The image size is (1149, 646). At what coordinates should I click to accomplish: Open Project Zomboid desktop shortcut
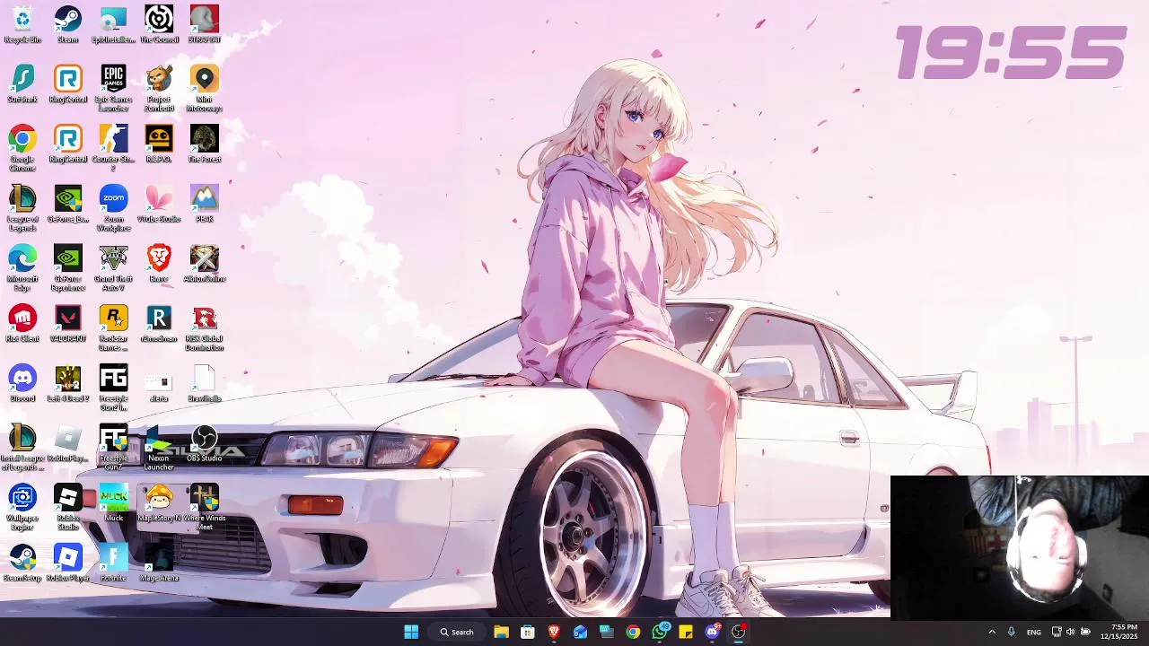[x=159, y=89]
